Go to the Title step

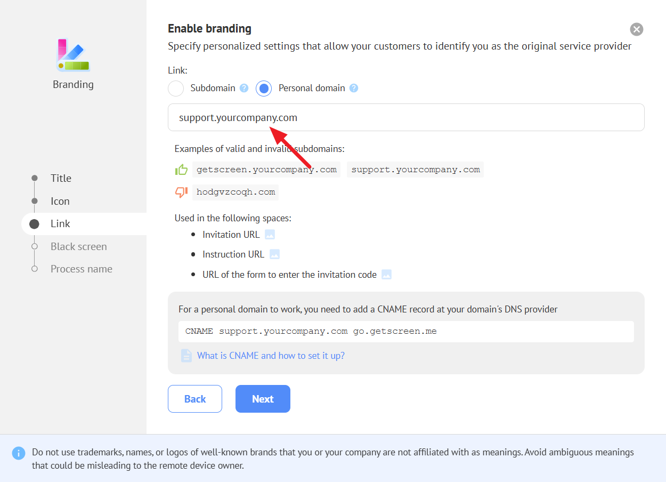pyautogui.click(x=61, y=178)
